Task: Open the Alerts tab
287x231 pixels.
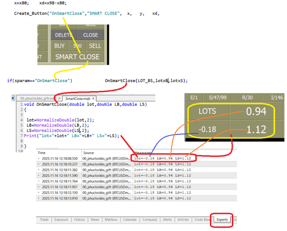Action: pos(167,220)
